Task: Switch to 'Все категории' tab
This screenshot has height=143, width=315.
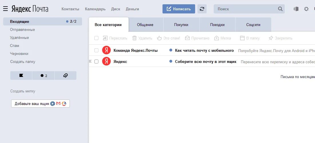Action: [108, 25]
